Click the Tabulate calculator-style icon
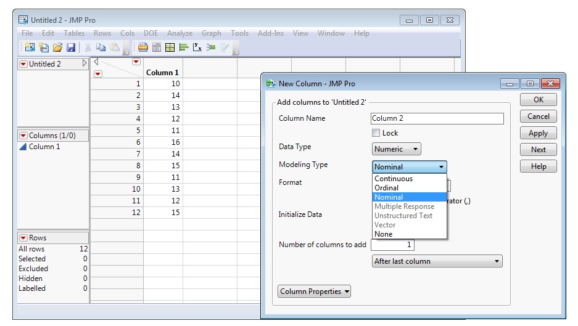Image resolution: width=578 pixels, height=326 pixels. (157, 47)
